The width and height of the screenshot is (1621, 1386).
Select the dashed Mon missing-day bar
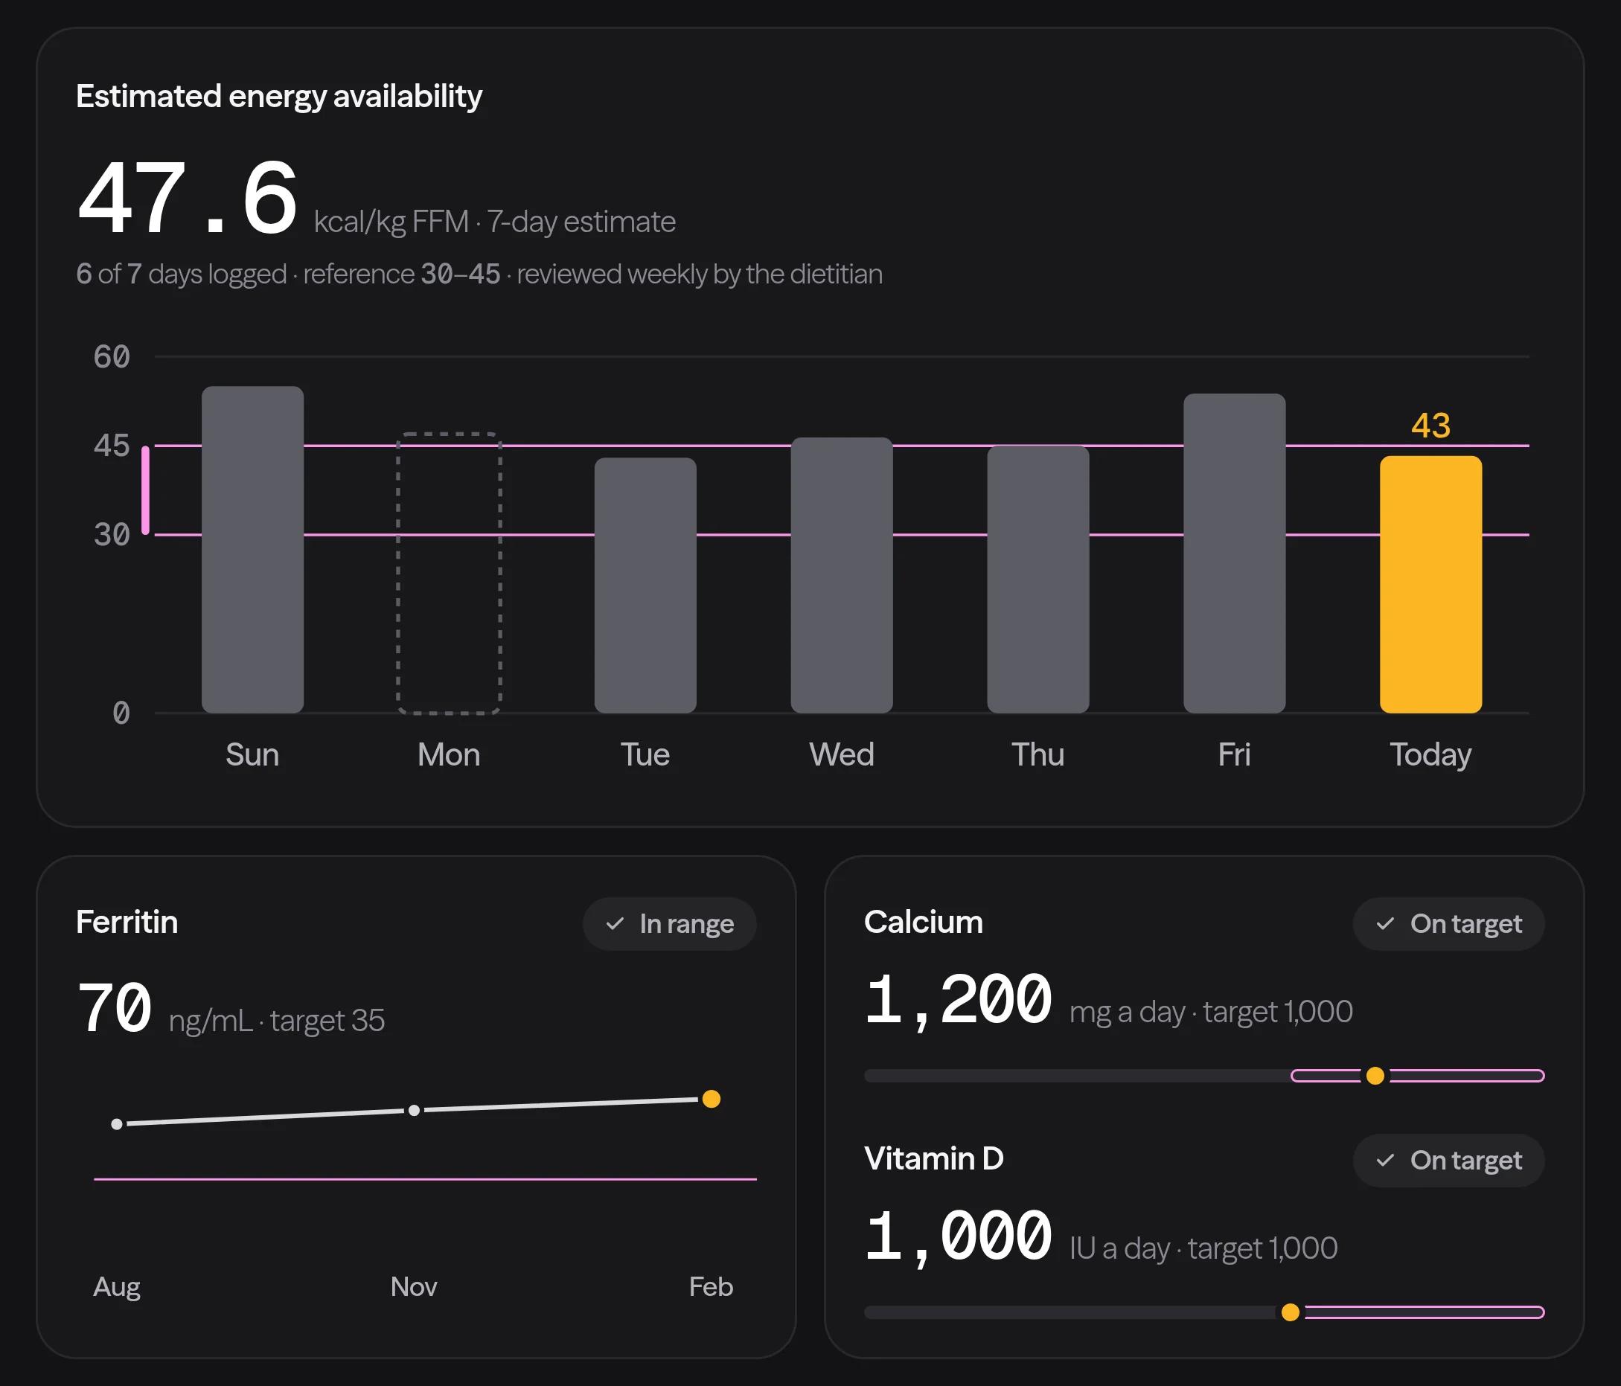pyautogui.click(x=449, y=573)
